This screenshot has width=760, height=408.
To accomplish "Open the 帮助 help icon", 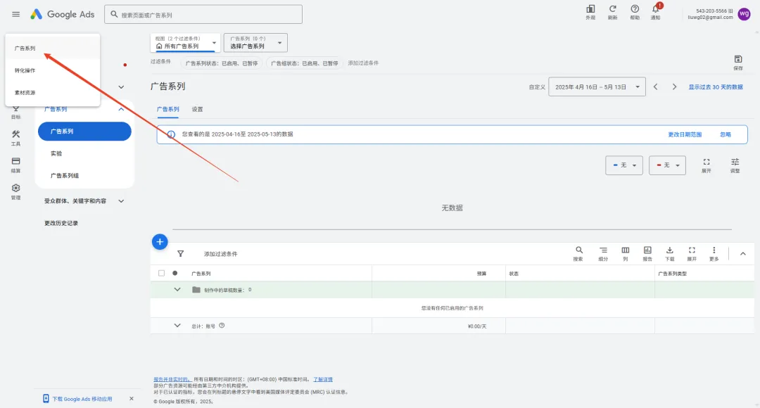I will click(635, 11).
